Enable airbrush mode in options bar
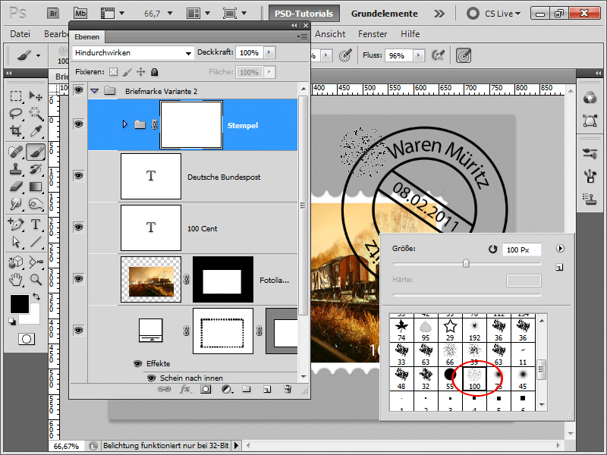Image resolution: width=607 pixels, height=455 pixels. [x=438, y=55]
